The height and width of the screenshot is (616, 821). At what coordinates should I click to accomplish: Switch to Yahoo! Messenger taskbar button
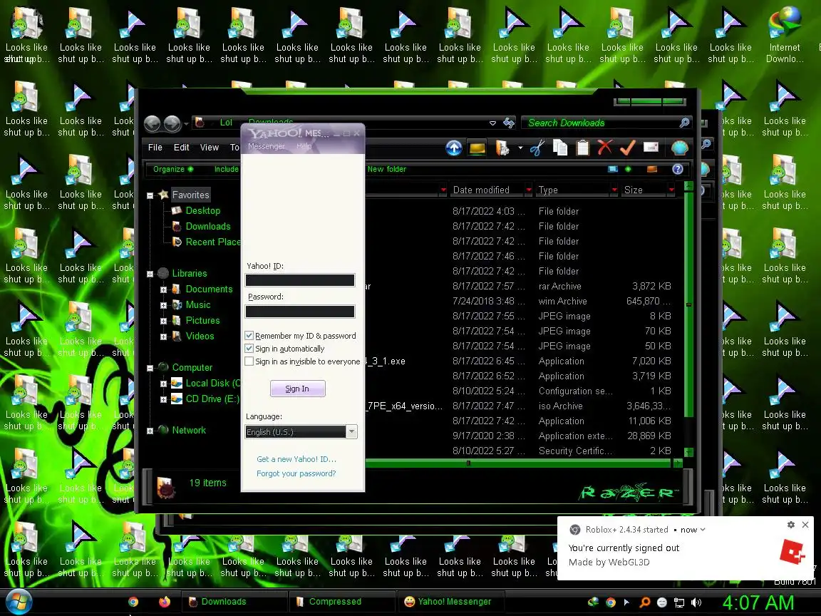tap(451, 602)
